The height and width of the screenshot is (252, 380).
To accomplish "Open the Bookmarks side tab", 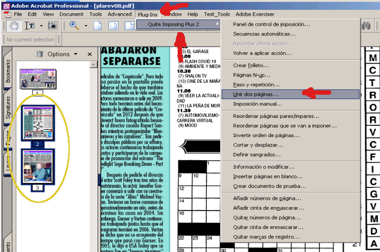I will pyautogui.click(x=7, y=71).
